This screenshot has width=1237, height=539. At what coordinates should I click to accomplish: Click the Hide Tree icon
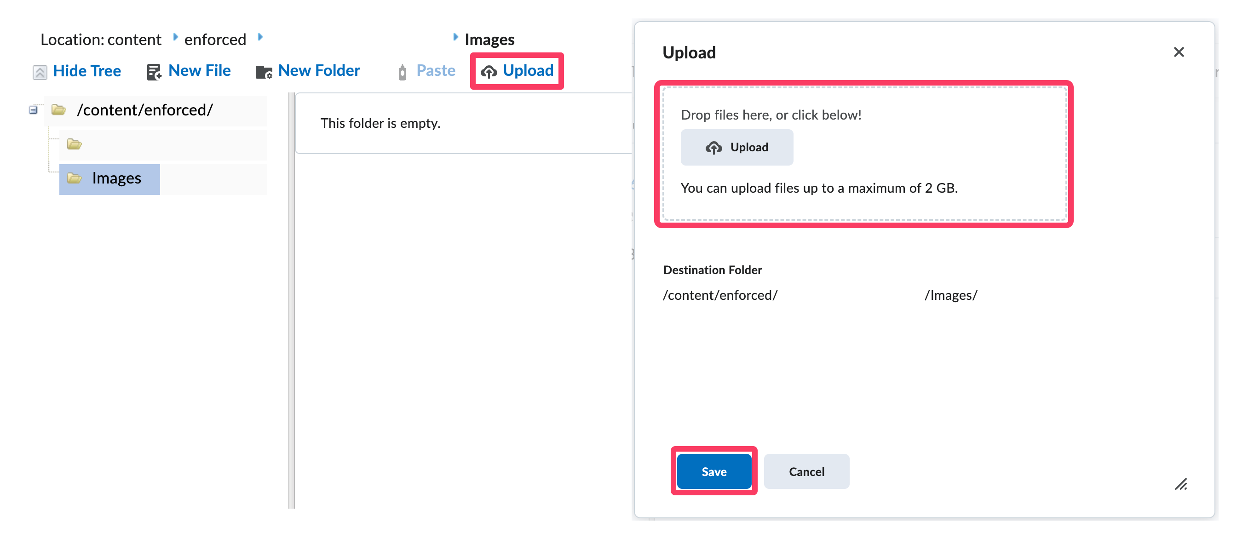point(40,72)
